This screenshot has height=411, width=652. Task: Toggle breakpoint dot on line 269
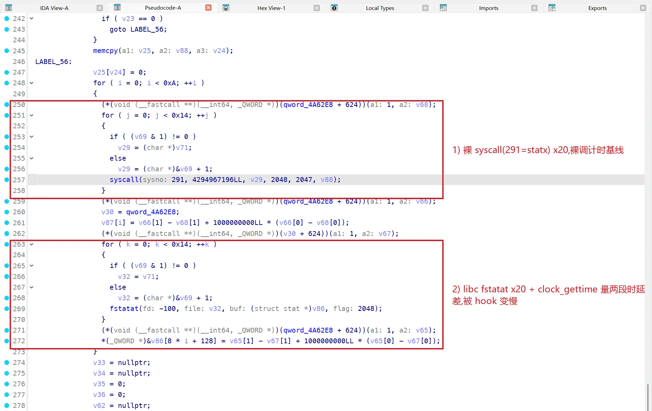[7, 309]
